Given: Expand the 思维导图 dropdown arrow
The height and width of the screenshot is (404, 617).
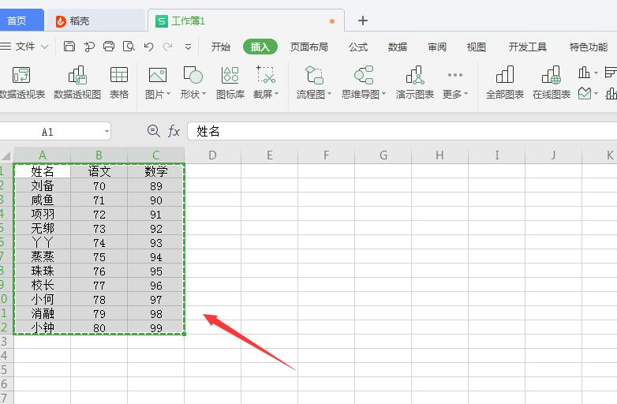Looking at the screenshot, I should 383,94.
